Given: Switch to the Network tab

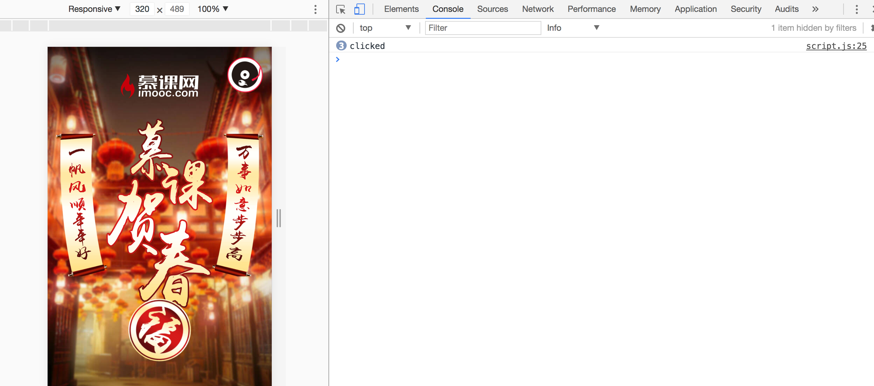Looking at the screenshot, I should [538, 9].
